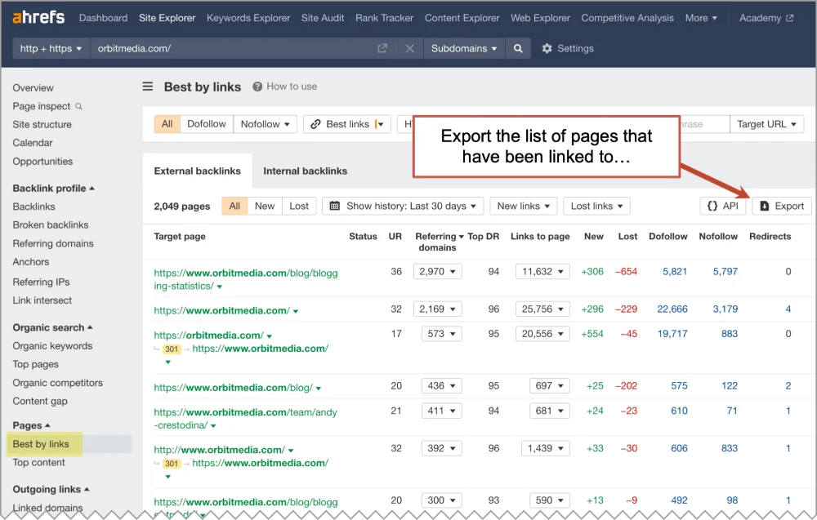Open the Subdomains mode dropdown
The width and height of the screenshot is (817, 520).
[464, 48]
